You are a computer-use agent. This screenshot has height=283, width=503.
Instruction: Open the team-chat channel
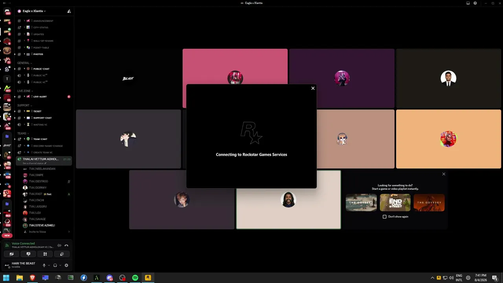tap(44, 139)
